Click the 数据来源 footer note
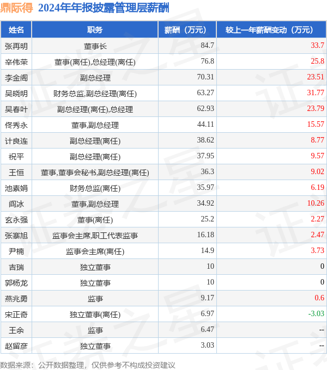Screen dimensions: 327x370 pos(87,365)
